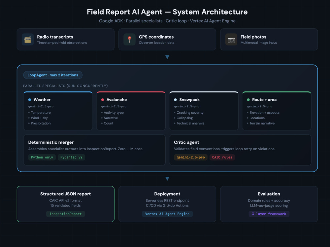Click the GPS coordinates heading
The height and width of the screenshot is (247, 330).
pos(156,37)
